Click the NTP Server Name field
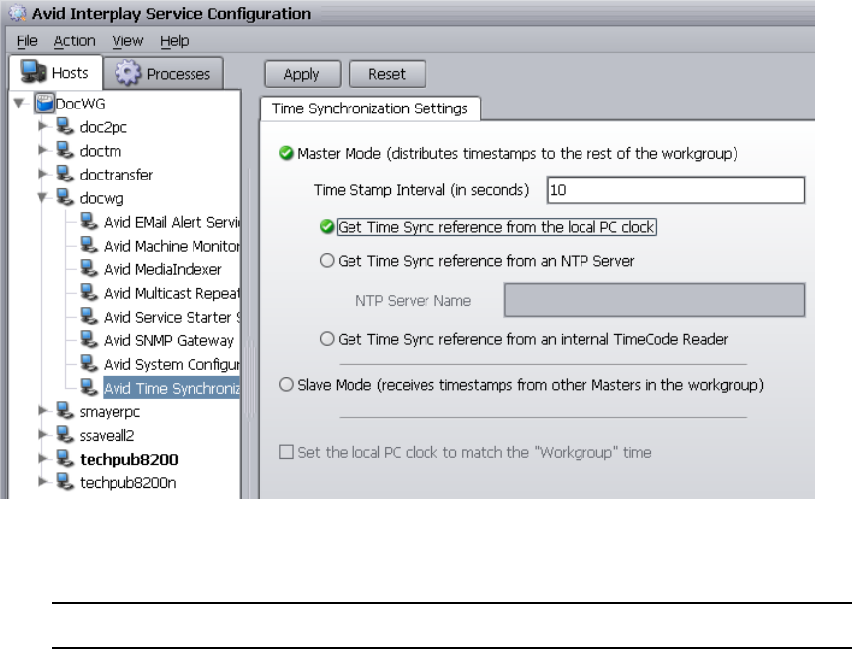Screen dimensions: 852x649 pyautogui.click(x=655, y=300)
